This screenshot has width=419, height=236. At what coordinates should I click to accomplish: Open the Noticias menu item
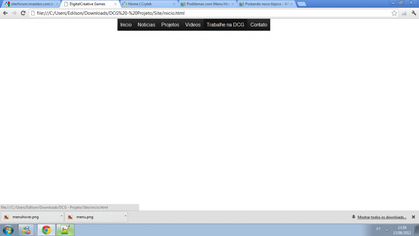click(x=146, y=25)
